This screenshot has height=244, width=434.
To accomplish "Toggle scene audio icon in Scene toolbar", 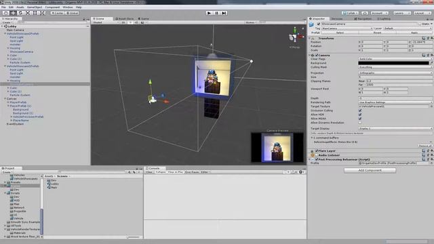I will pyautogui.click(x=136, y=22).
